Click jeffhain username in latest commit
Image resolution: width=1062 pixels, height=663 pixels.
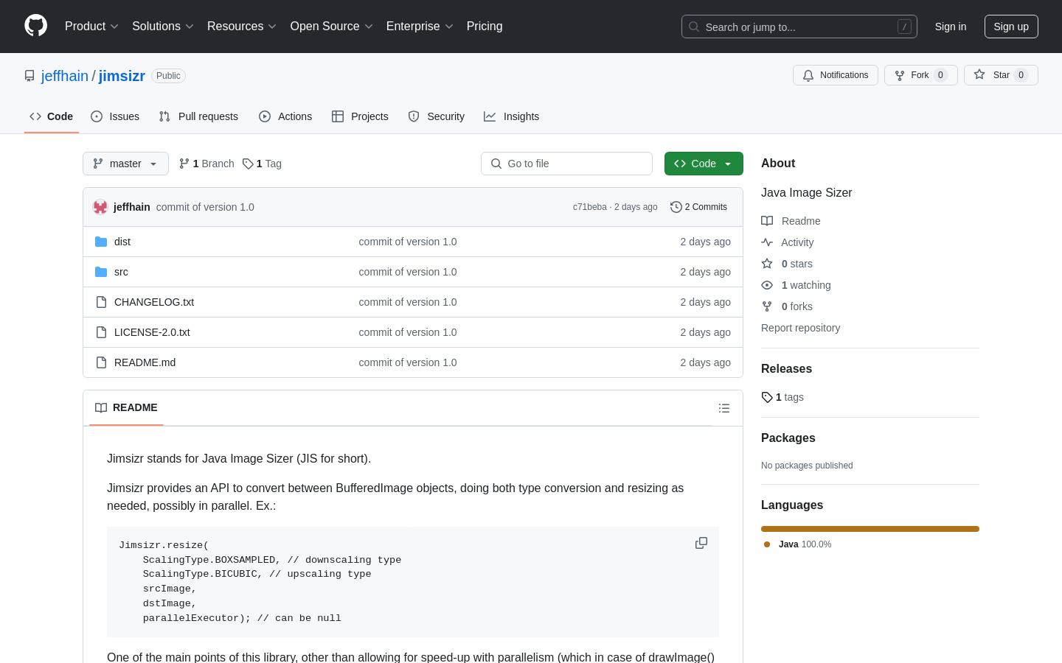click(132, 207)
